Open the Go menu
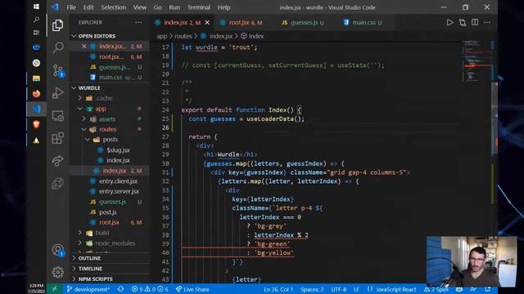The height and width of the screenshot is (294, 524). (158, 7)
